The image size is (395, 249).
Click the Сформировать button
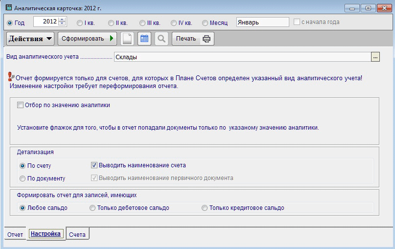(x=87, y=39)
